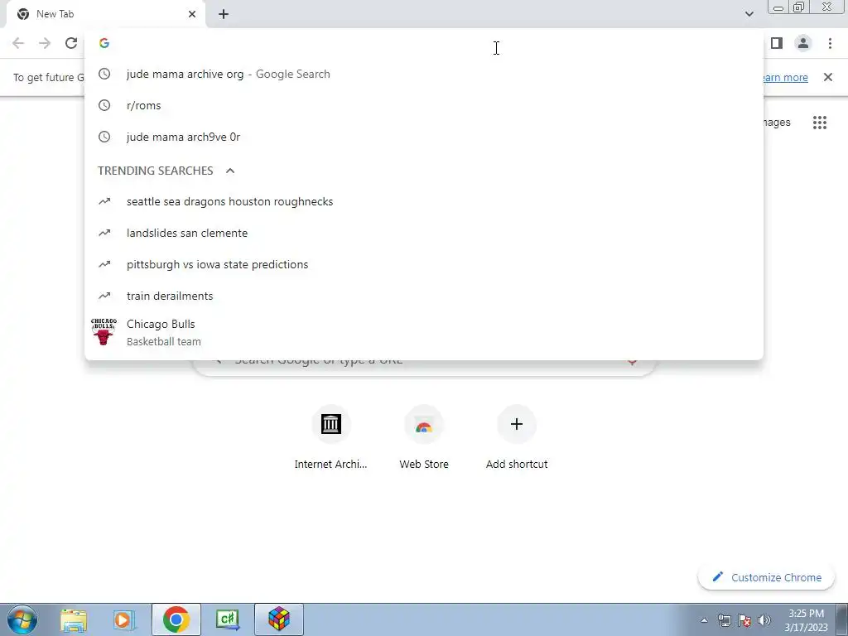The image size is (848, 636).
Task: Open the Web Store shortcut
Action: (x=423, y=438)
